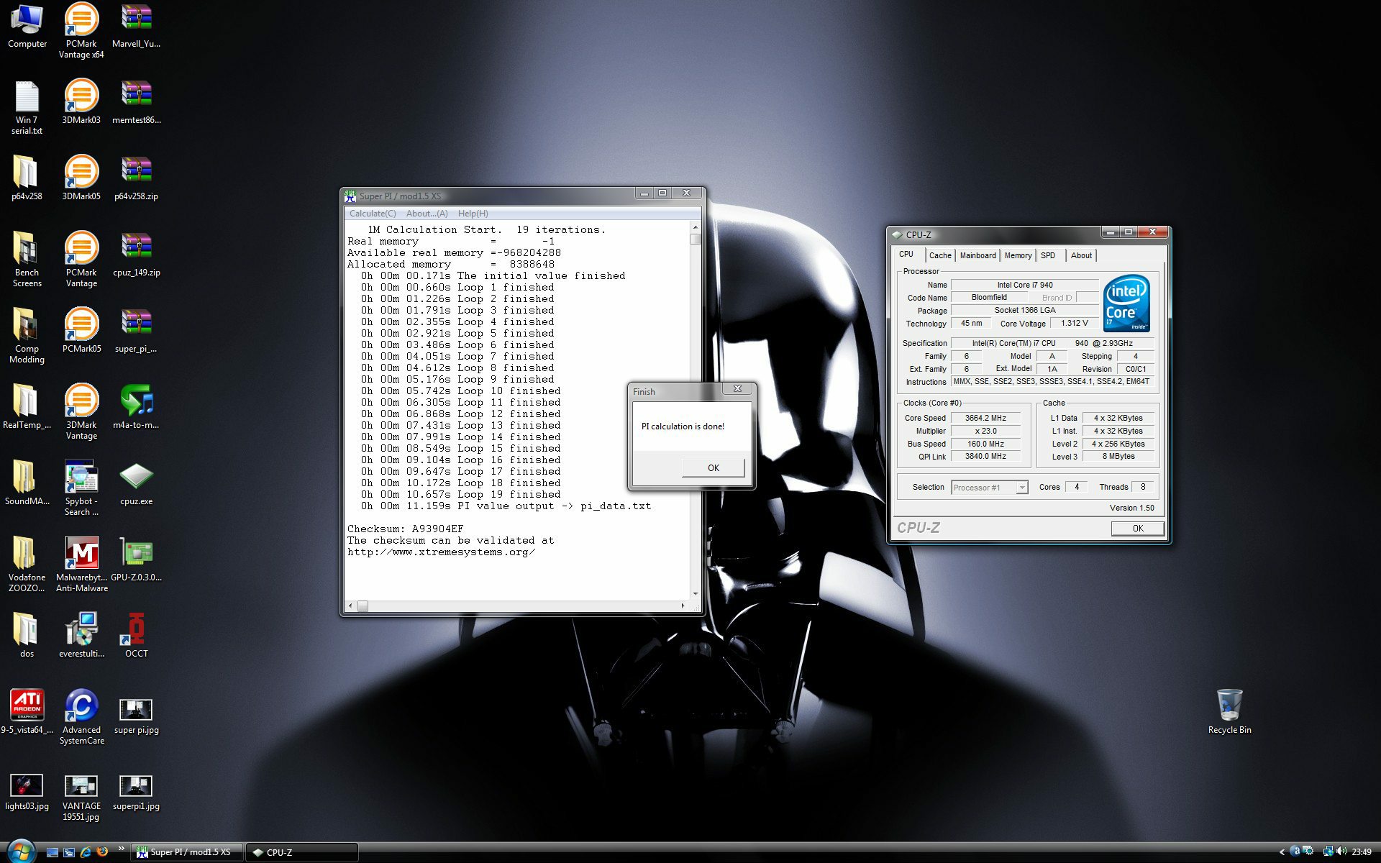Click Show Desktop quick launch icon
1381x863 pixels.
pyautogui.click(x=53, y=852)
